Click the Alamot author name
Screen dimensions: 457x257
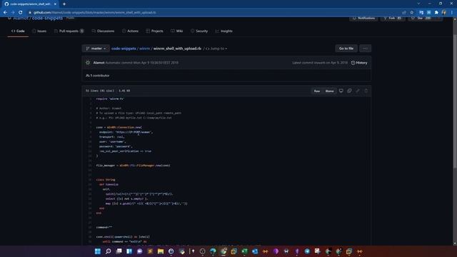coord(99,63)
